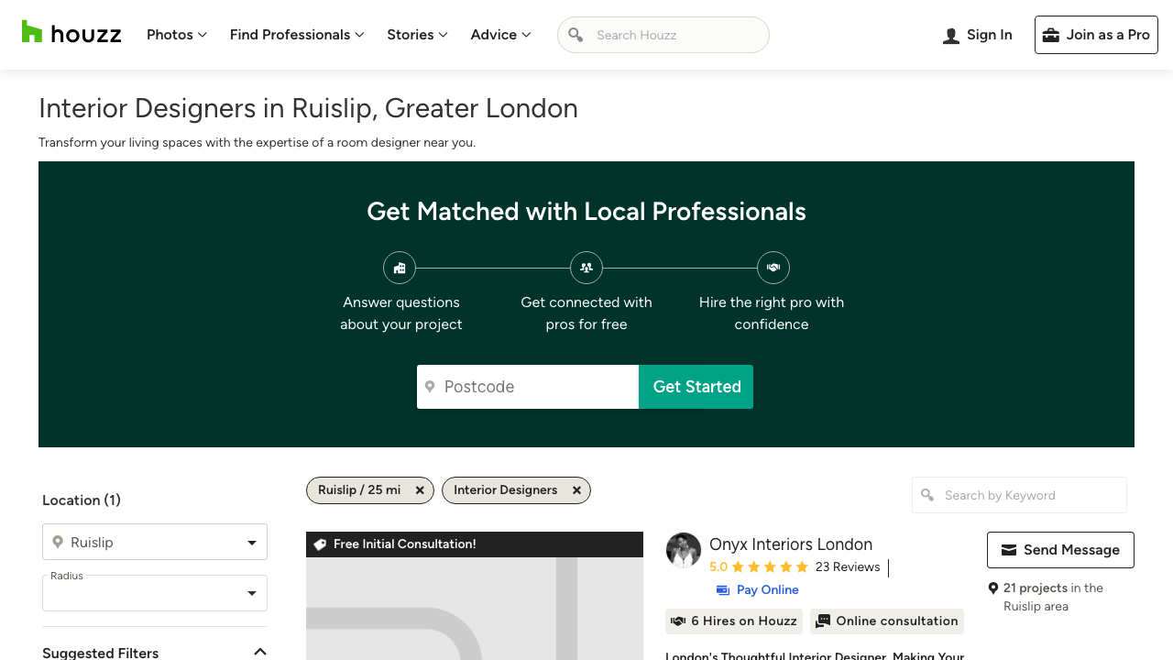Click the Sign In person icon
Screen dimensions: 1173x660
pos(951,36)
